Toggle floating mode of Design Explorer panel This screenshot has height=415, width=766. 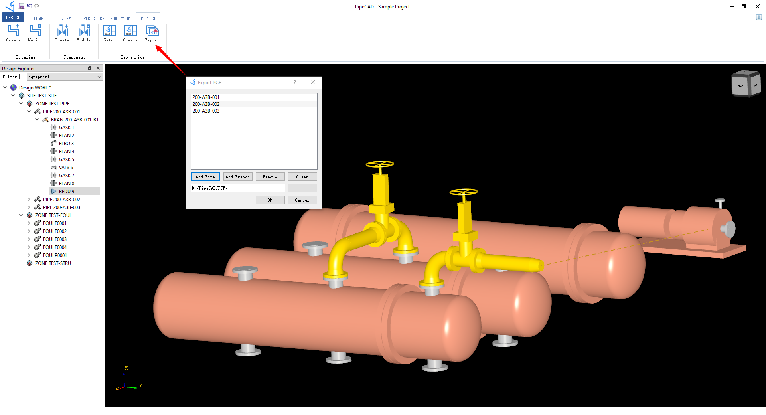[x=90, y=68]
